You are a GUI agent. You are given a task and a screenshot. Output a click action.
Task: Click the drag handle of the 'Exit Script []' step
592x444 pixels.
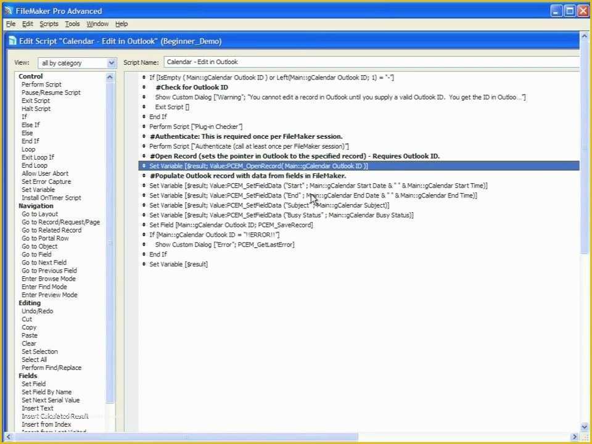tap(144, 107)
